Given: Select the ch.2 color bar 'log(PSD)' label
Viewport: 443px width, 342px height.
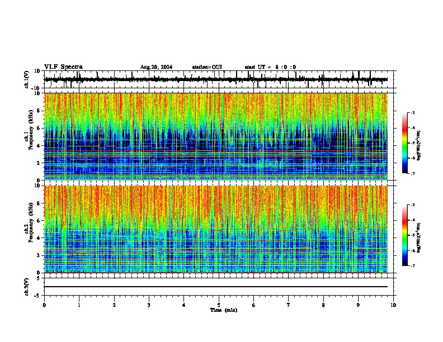Looking at the screenshot, I should pos(419,237).
